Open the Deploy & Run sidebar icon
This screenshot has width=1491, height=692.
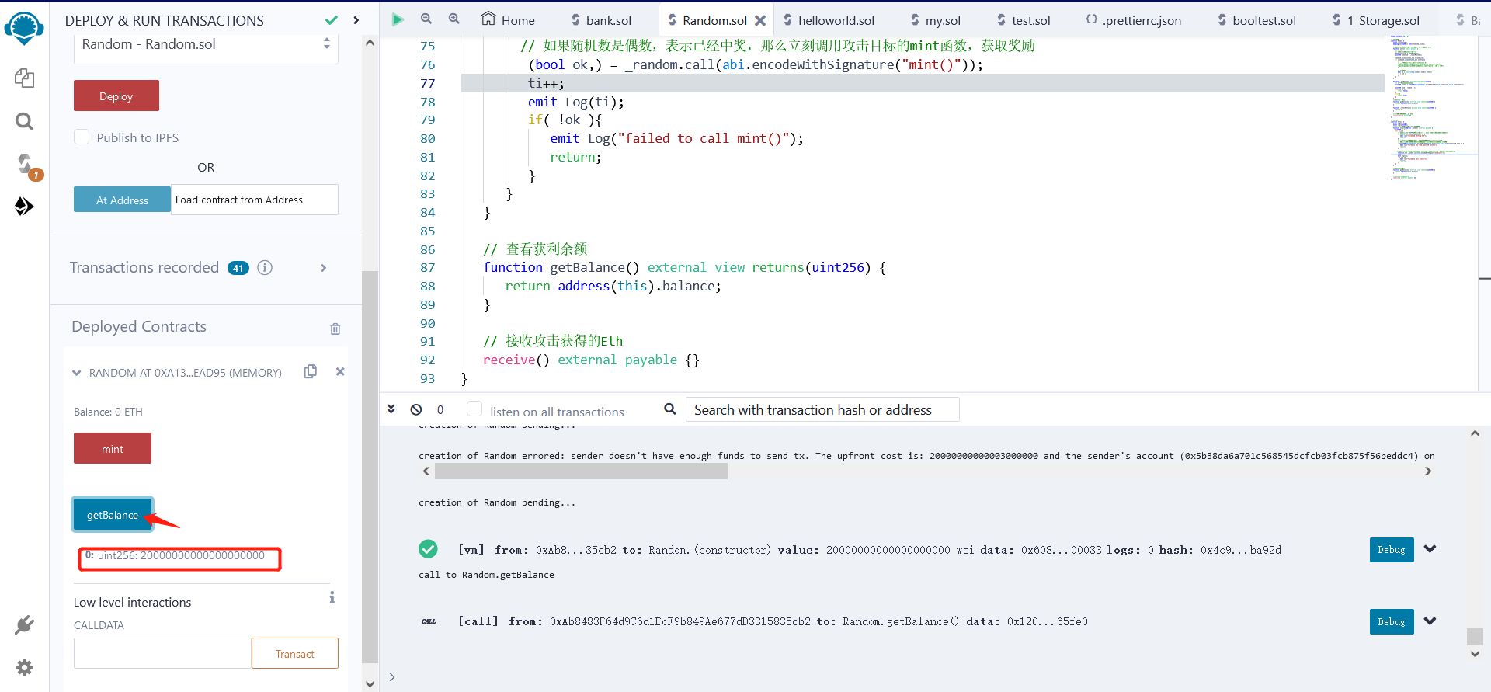coord(24,207)
